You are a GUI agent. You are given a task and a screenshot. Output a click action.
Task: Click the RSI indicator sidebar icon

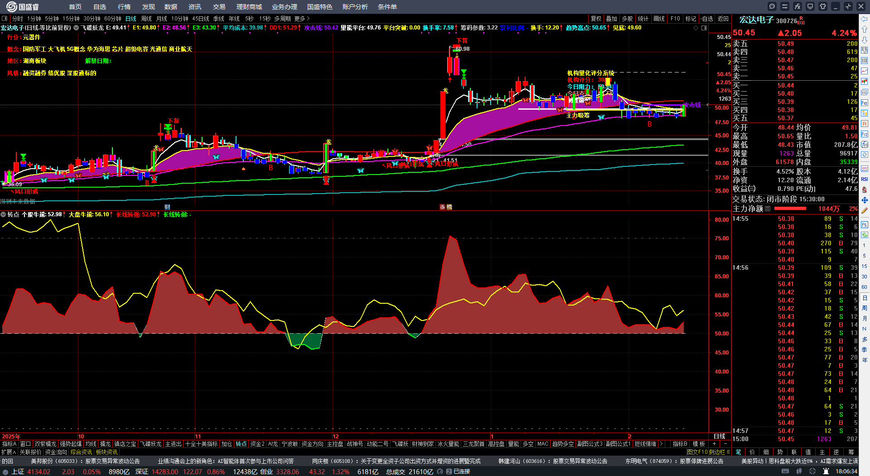click(865, 179)
